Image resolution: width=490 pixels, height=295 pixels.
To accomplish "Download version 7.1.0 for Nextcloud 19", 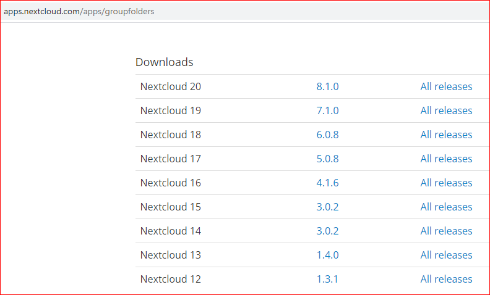I will pyautogui.click(x=327, y=110).
